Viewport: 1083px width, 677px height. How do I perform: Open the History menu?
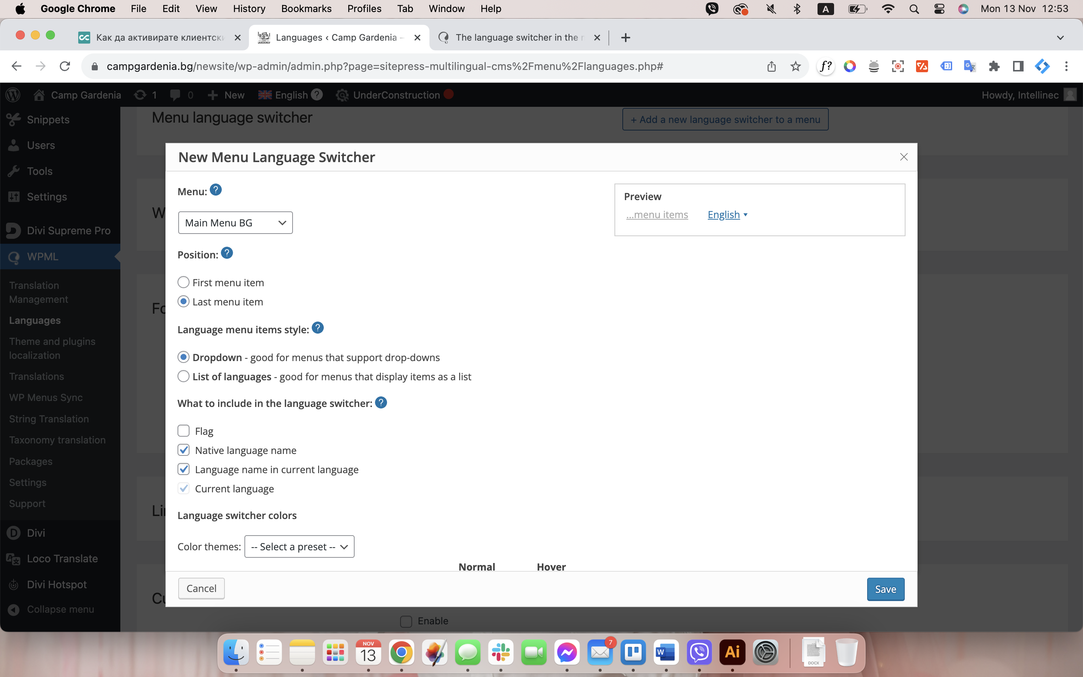pyautogui.click(x=249, y=9)
